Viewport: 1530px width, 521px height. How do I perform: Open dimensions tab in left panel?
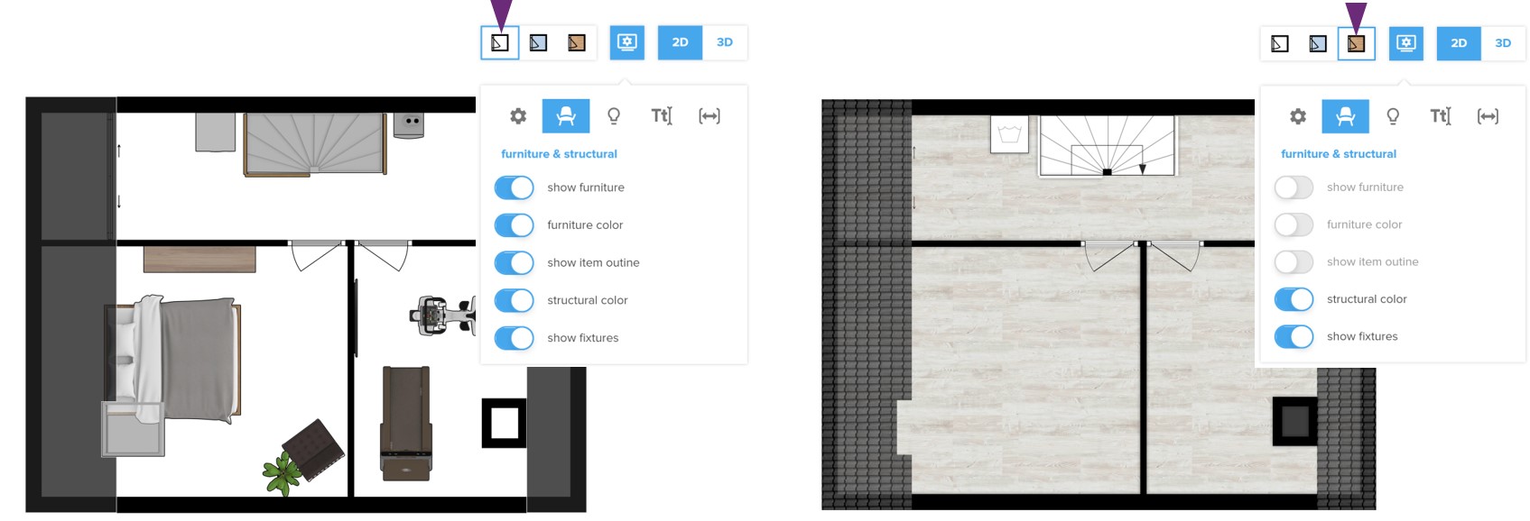[x=709, y=116]
